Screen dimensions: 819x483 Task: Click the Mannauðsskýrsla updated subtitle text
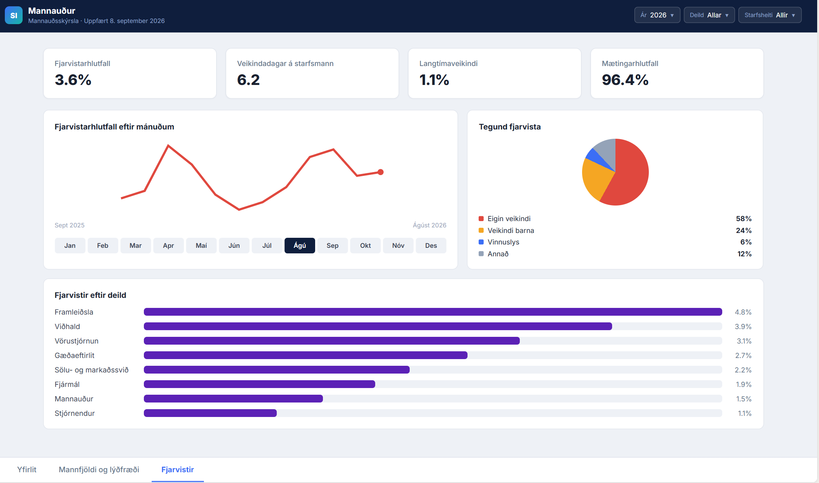click(x=96, y=21)
